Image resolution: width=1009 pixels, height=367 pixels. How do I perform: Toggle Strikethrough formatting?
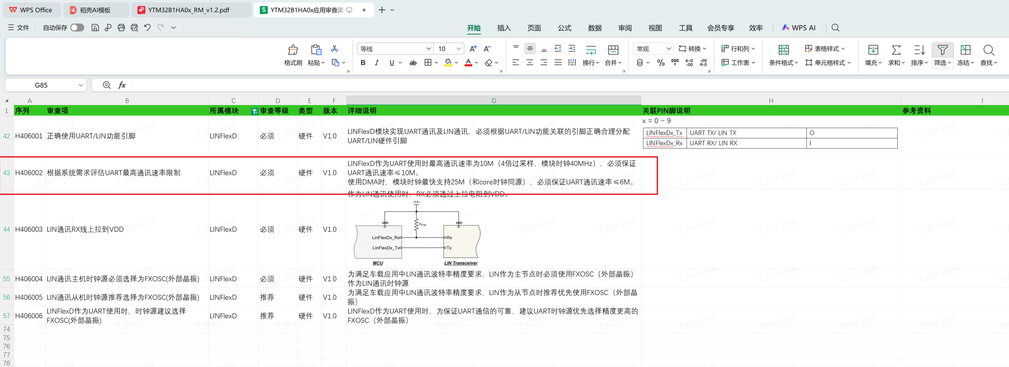tap(413, 62)
